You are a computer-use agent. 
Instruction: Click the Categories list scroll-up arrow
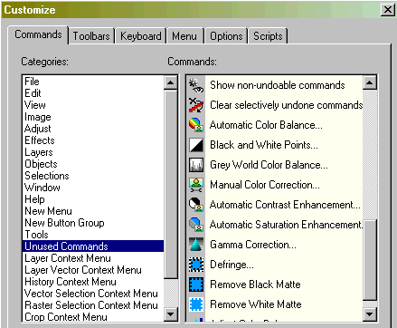[x=171, y=82]
